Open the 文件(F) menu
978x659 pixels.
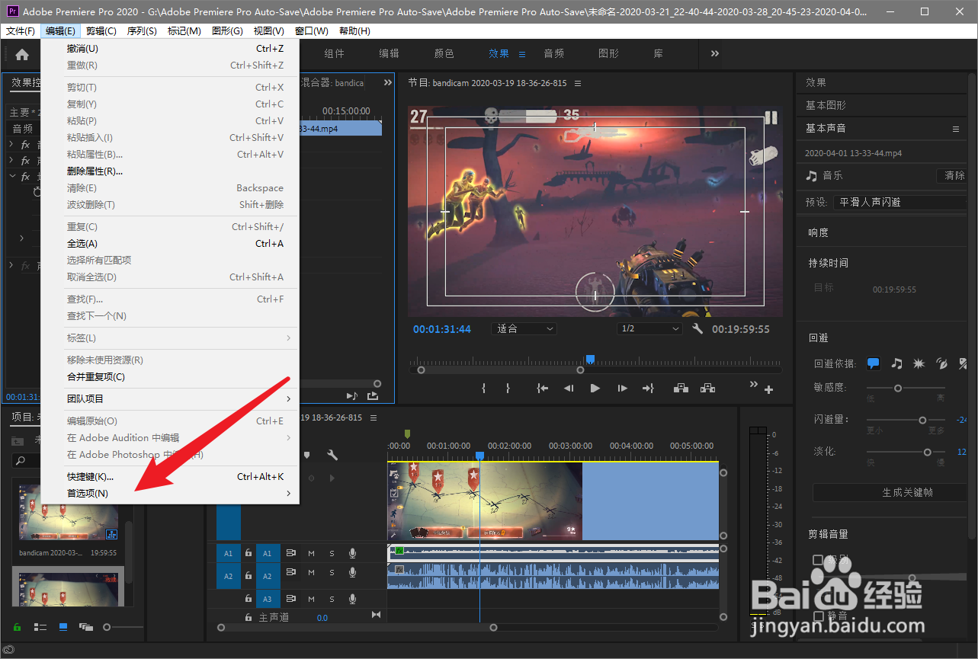point(21,31)
